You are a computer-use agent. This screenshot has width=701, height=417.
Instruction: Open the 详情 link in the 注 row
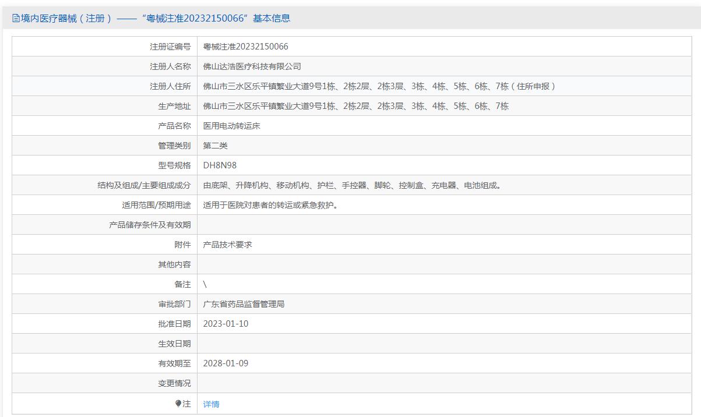[x=211, y=404]
